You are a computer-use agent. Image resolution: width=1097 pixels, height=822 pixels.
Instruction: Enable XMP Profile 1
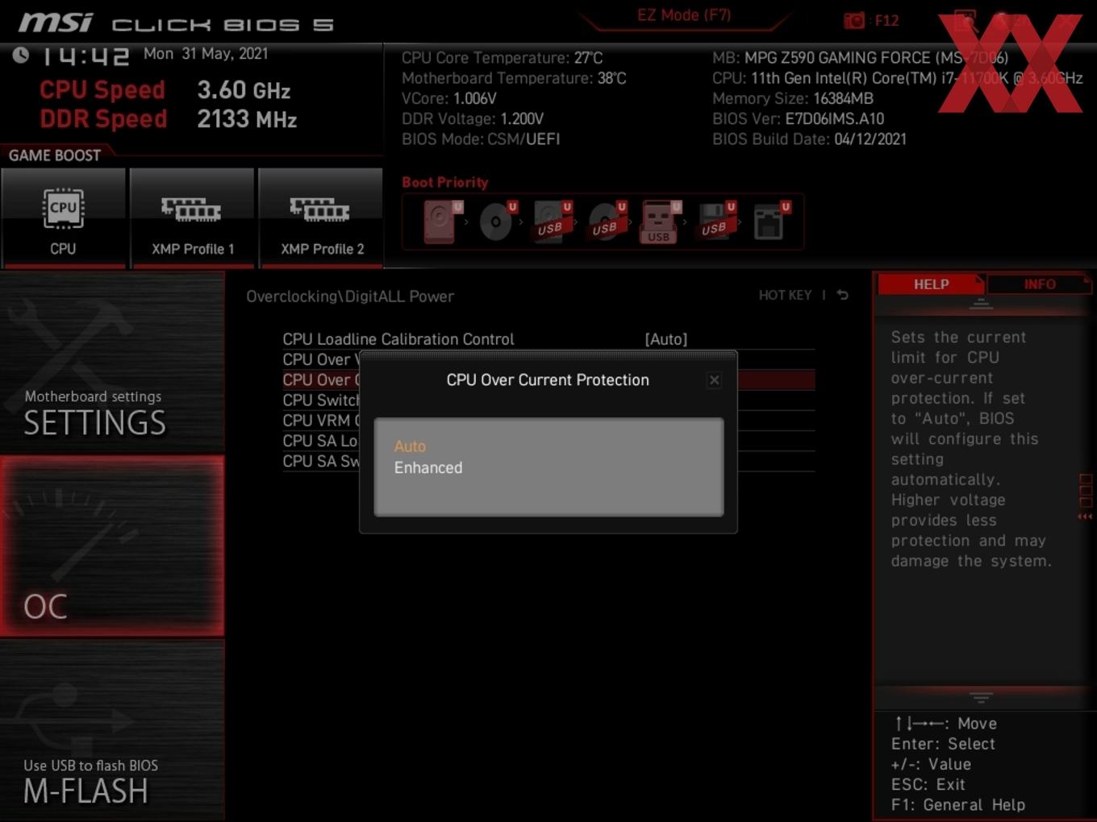[192, 218]
